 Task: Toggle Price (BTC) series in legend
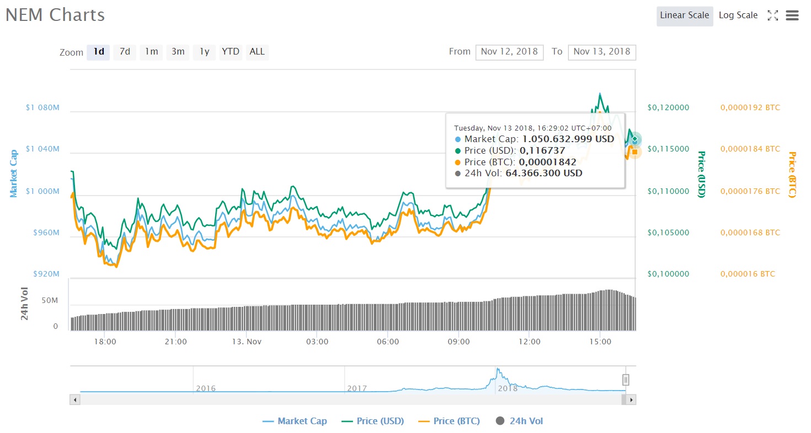pos(449,421)
